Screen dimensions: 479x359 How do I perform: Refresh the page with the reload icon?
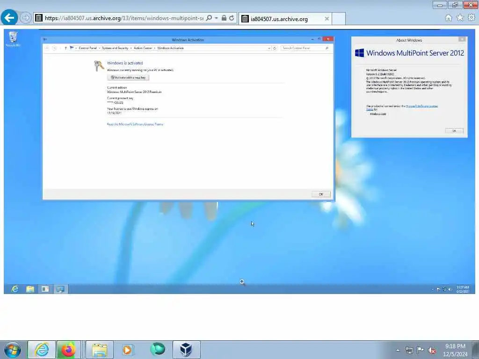click(x=232, y=18)
